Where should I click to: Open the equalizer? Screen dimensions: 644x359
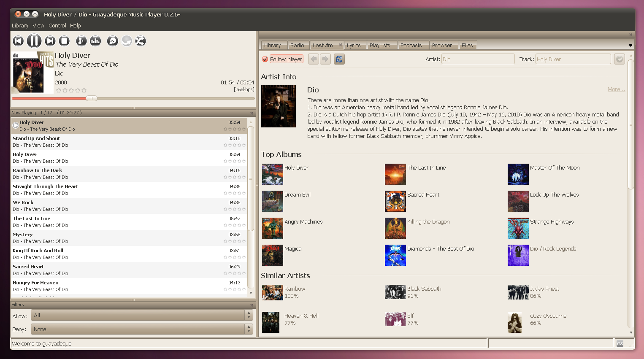[95, 41]
